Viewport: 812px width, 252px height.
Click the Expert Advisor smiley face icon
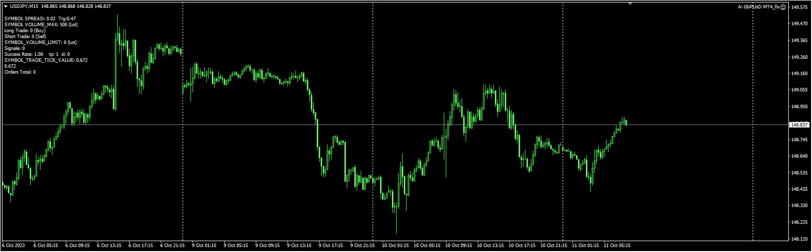pyautogui.click(x=783, y=7)
